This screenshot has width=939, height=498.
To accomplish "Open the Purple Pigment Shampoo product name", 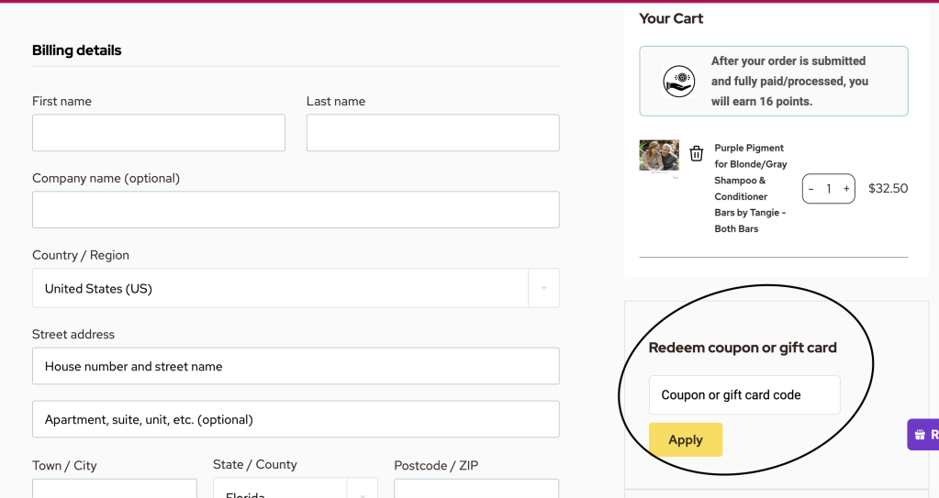I will click(749, 188).
